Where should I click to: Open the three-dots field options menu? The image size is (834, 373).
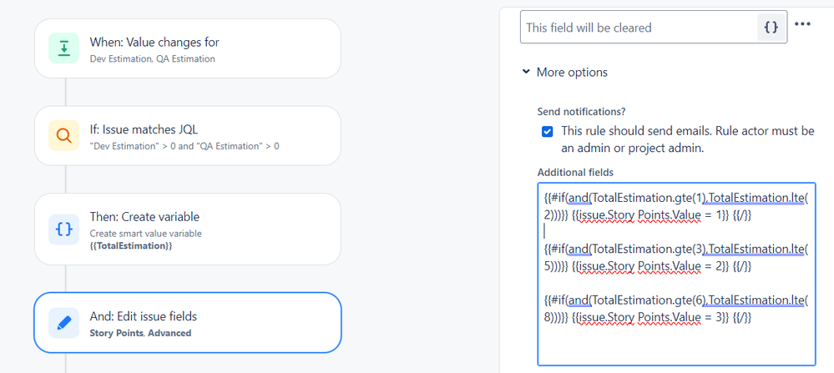pos(803,24)
